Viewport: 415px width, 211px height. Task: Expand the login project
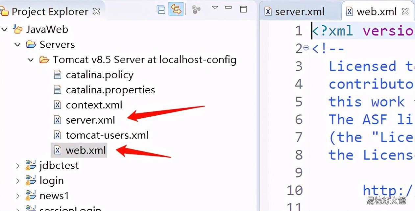tap(18, 180)
